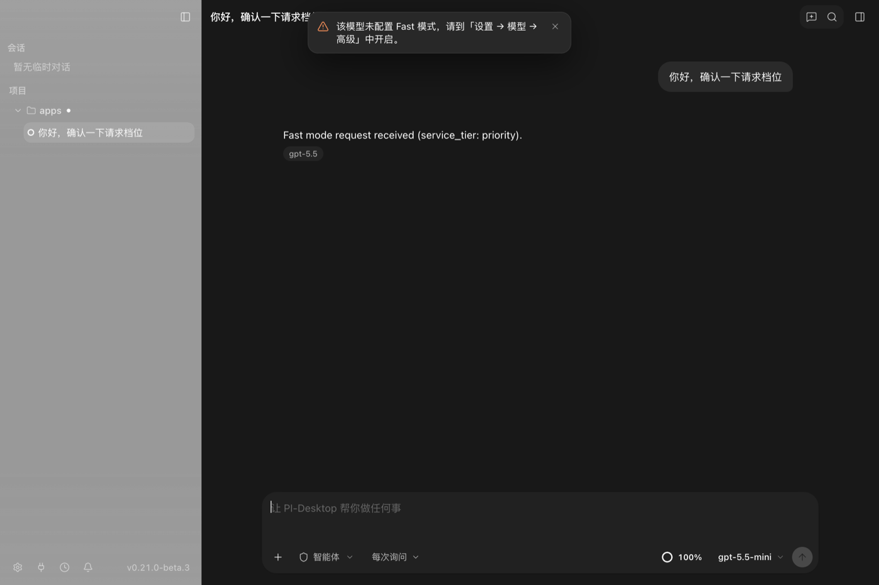879x585 pixels.
Task: Open the 每次询问 permission dropdown
Action: tap(395, 557)
